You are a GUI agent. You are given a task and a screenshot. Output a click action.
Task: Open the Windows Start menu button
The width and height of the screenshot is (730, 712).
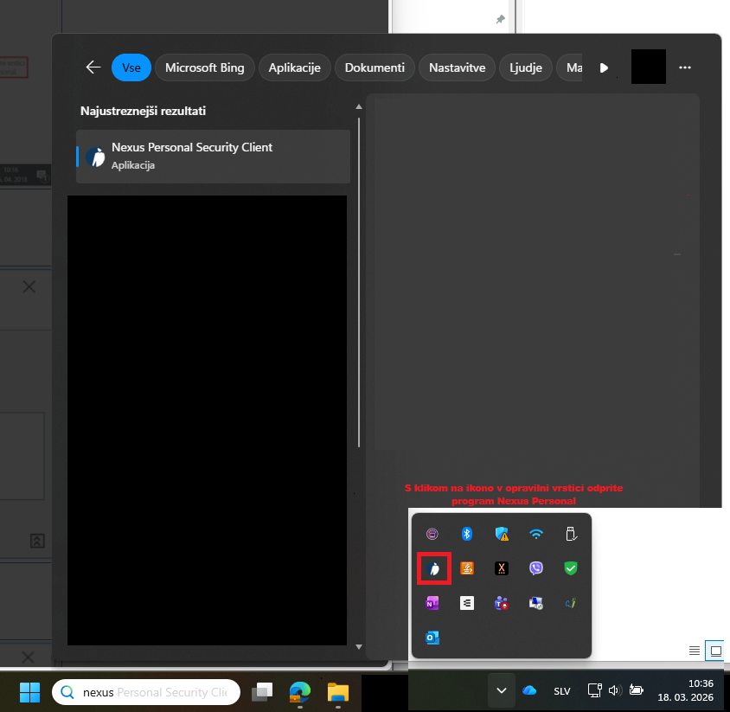click(30, 692)
